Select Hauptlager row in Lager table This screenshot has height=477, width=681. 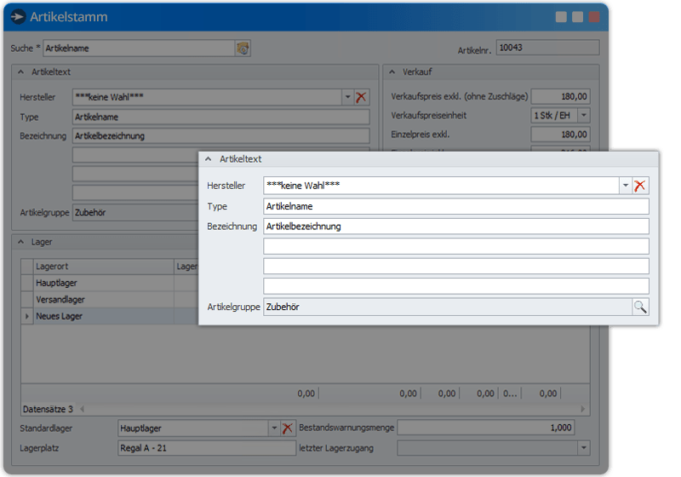pos(110,283)
